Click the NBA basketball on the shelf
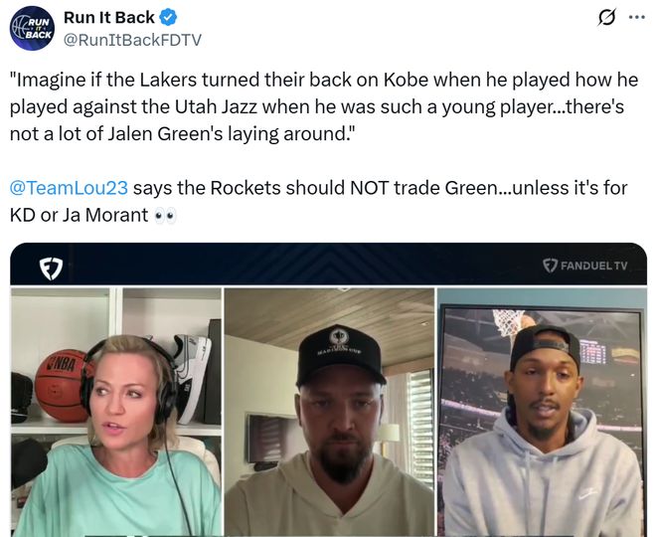Viewport: 656px width, 537px height. coord(61,386)
